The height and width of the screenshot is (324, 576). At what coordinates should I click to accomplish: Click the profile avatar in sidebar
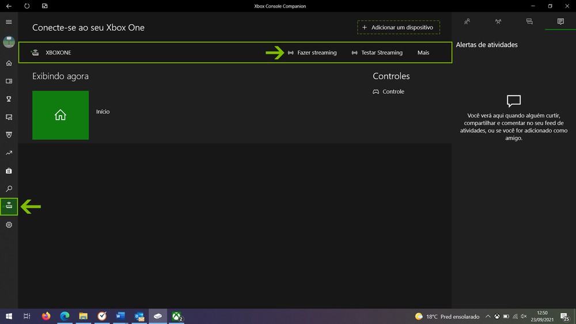pyautogui.click(x=9, y=42)
